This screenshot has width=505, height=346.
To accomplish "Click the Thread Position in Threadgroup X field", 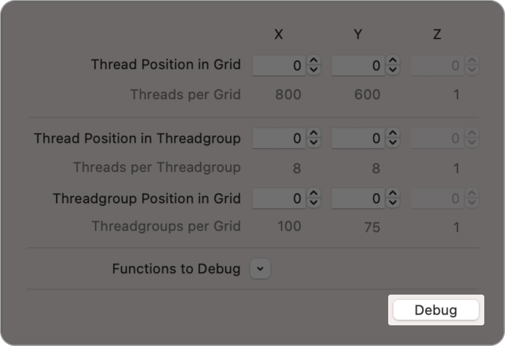I will [x=278, y=139].
